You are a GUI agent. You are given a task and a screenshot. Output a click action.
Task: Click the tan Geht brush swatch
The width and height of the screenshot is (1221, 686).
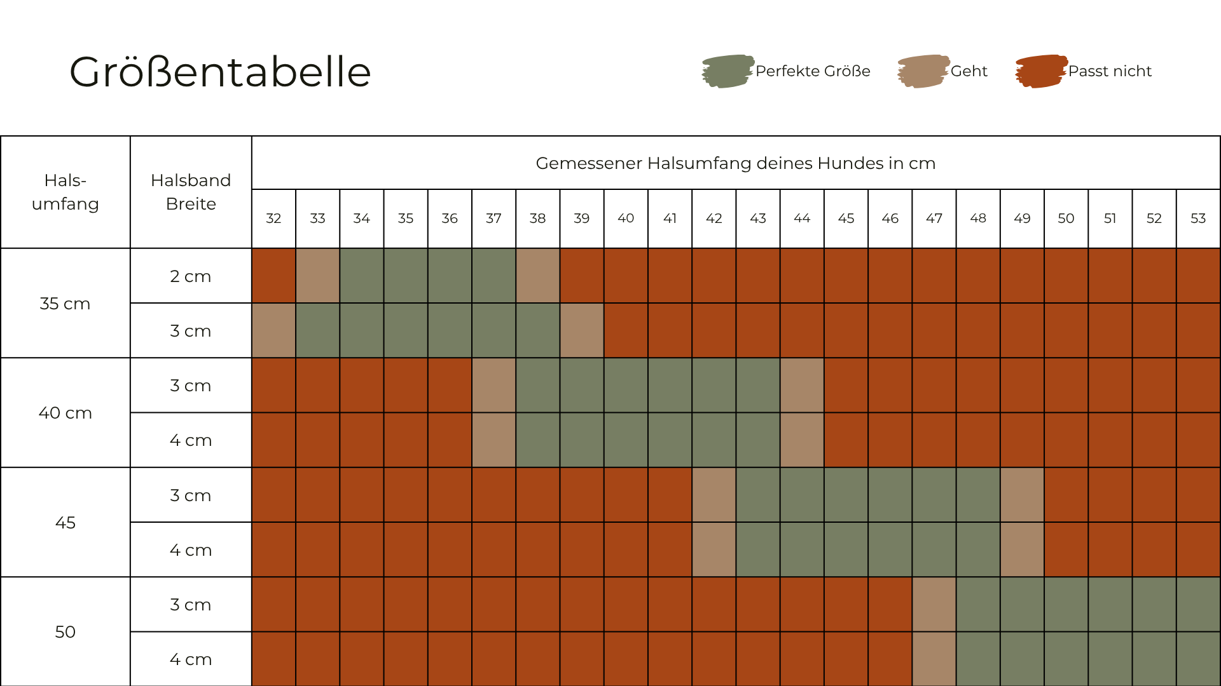click(x=923, y=71)
